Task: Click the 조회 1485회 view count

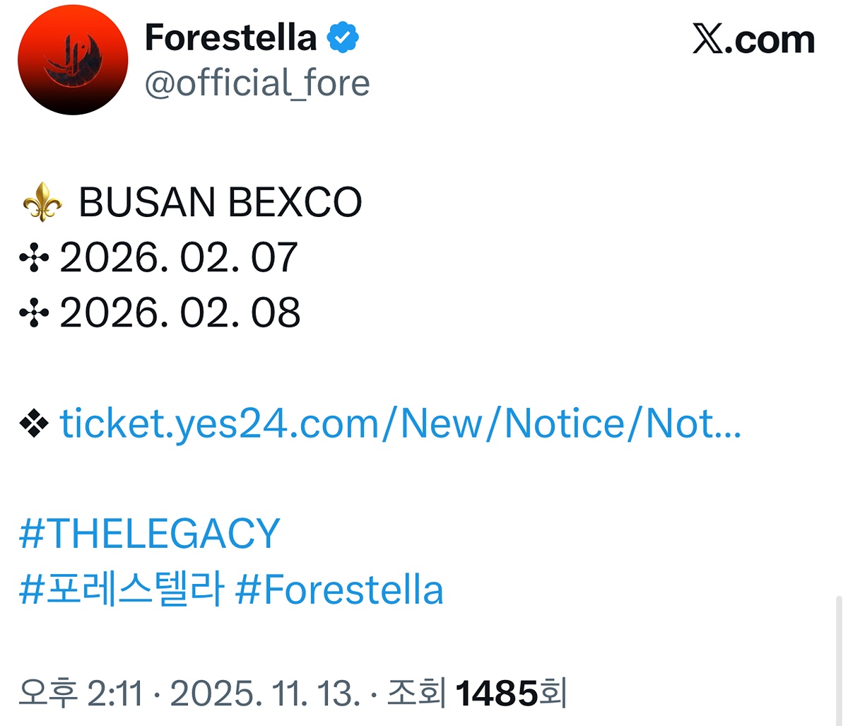Action: [477, 693]
